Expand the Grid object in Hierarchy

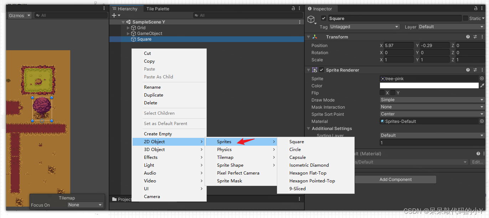(x=128, y=28)
